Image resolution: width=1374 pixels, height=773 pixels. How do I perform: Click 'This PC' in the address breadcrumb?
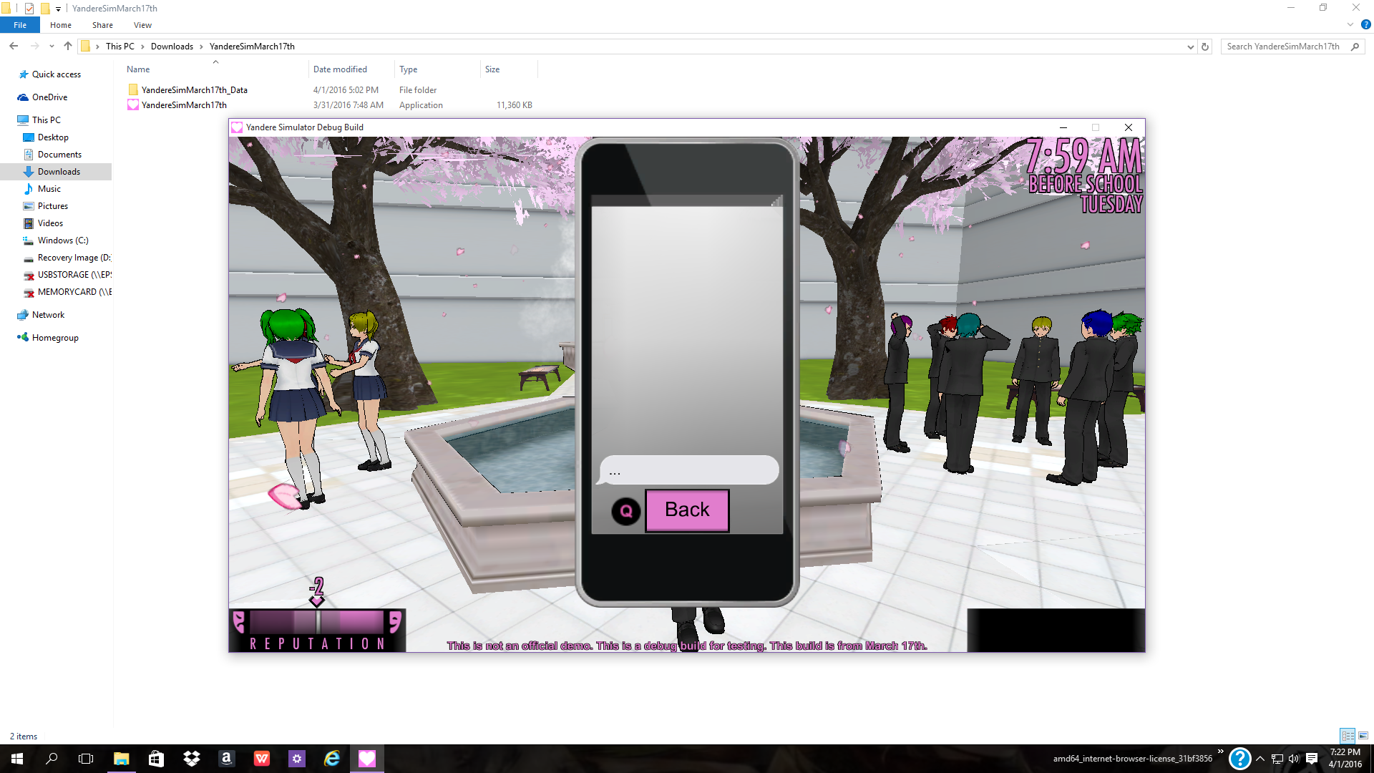click(x=120, y=47)
